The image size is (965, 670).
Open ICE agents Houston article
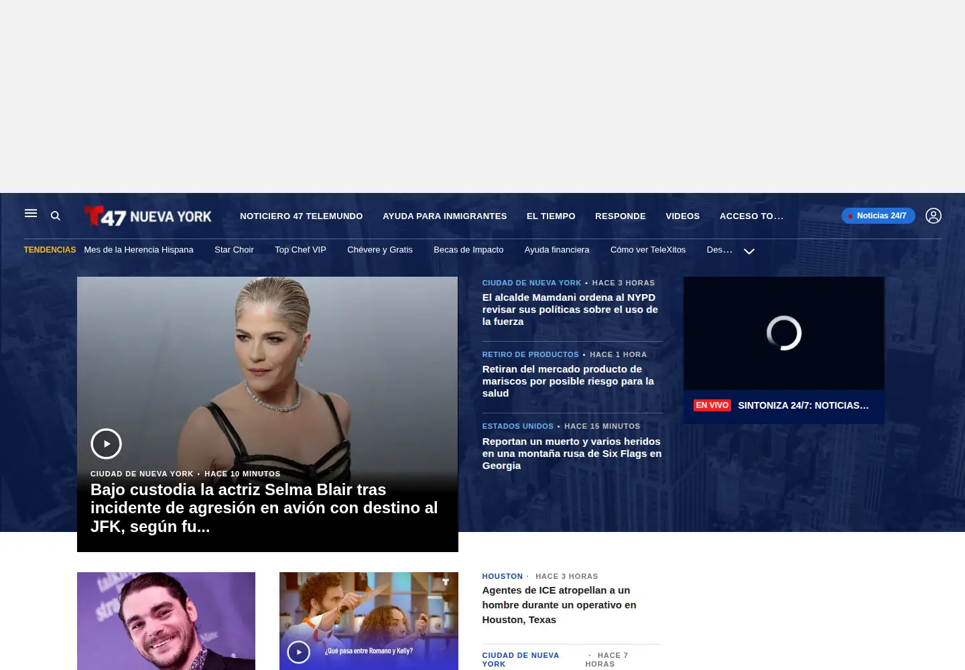tap(559, 605)
